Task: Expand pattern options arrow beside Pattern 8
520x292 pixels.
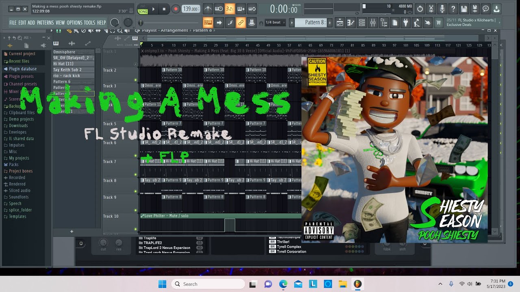Action: click(292, 22)
